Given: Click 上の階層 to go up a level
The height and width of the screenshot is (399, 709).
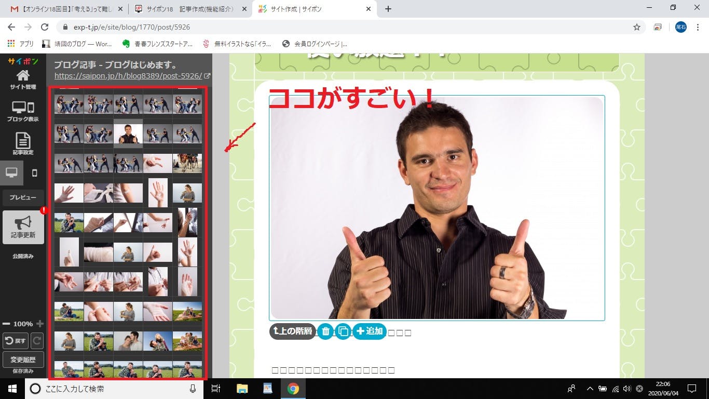Looking at the screenshot, I should tap(292, 331).
